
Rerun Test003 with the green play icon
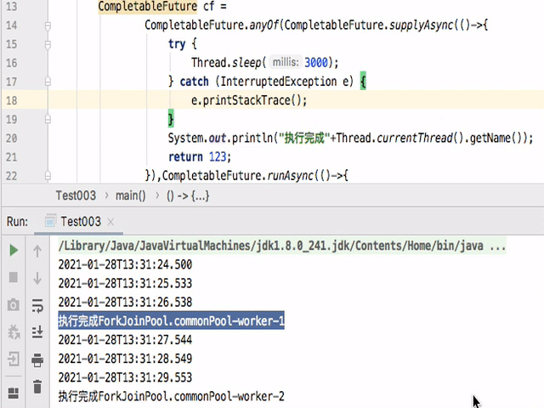pos(14,250)
